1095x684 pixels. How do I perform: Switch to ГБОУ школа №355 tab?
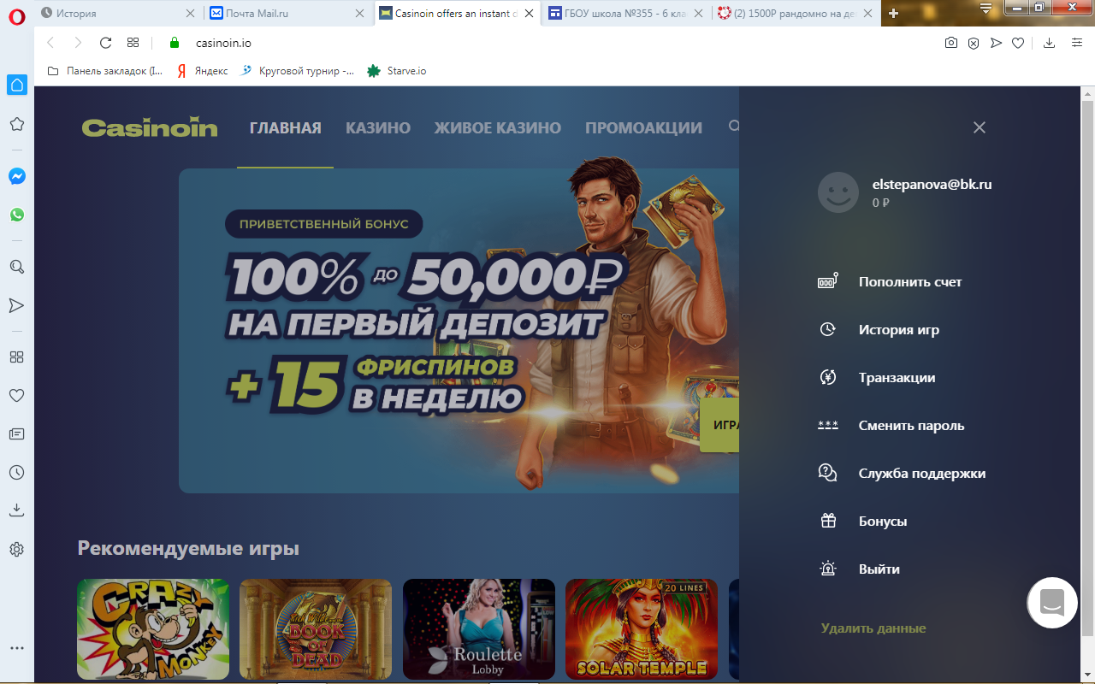(627, 14)
